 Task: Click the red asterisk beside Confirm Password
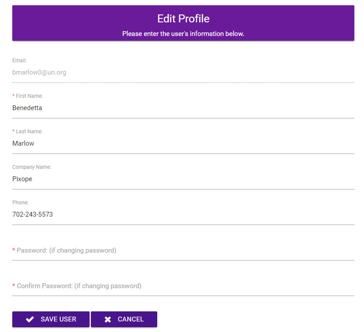14,286
